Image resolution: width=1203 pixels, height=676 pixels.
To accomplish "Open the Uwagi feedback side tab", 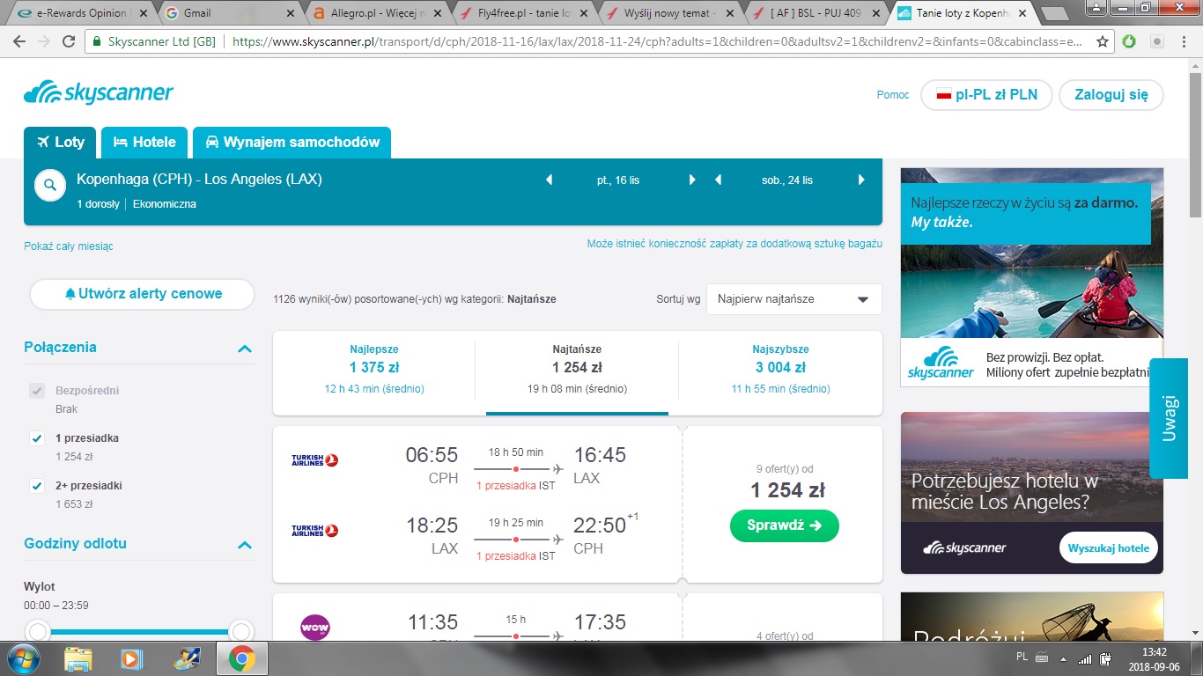I will coord(1170,418).
